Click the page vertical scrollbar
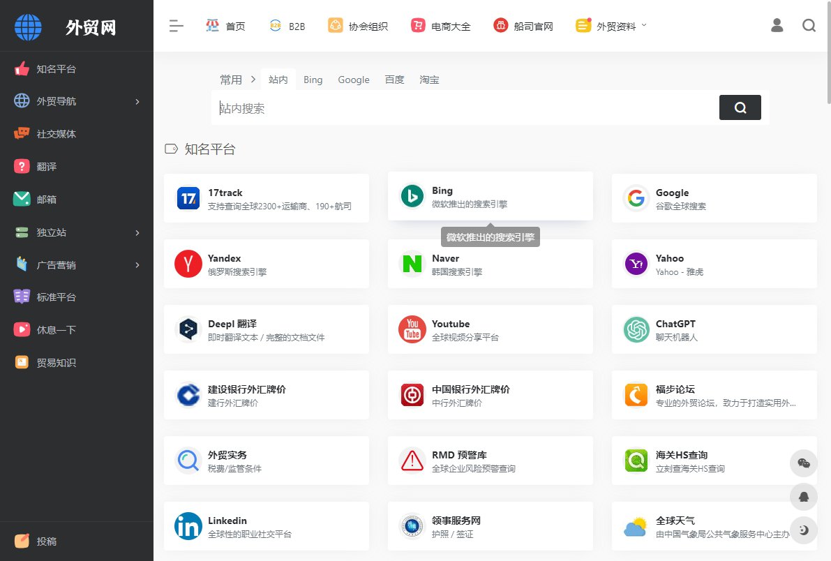831x561 pixels. [x=828, y=53]
